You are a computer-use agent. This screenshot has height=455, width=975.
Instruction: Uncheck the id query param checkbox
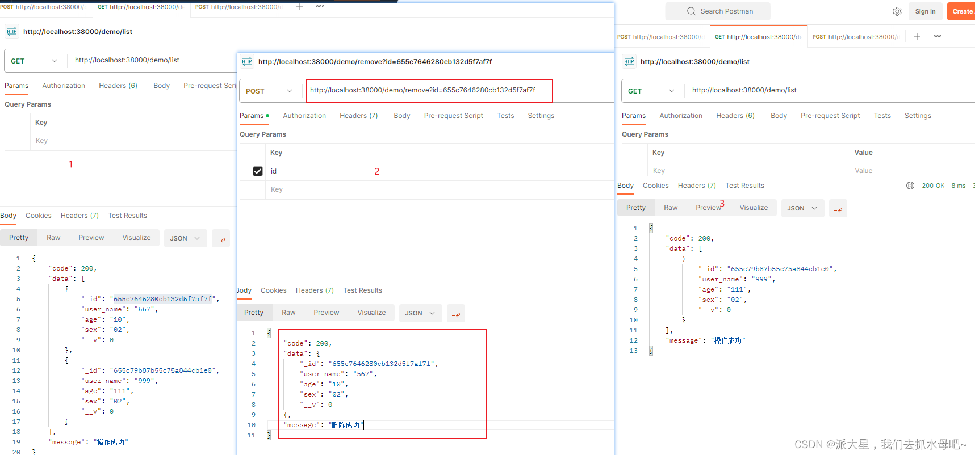click(258, 171)
